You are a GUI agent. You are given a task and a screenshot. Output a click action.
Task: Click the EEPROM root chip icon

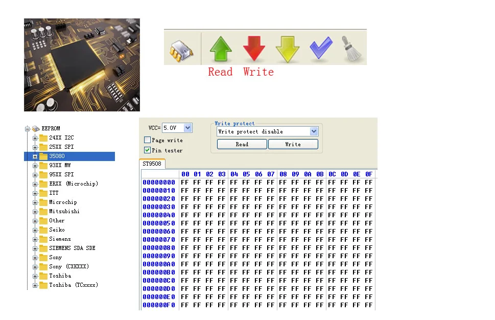[36, 129]
